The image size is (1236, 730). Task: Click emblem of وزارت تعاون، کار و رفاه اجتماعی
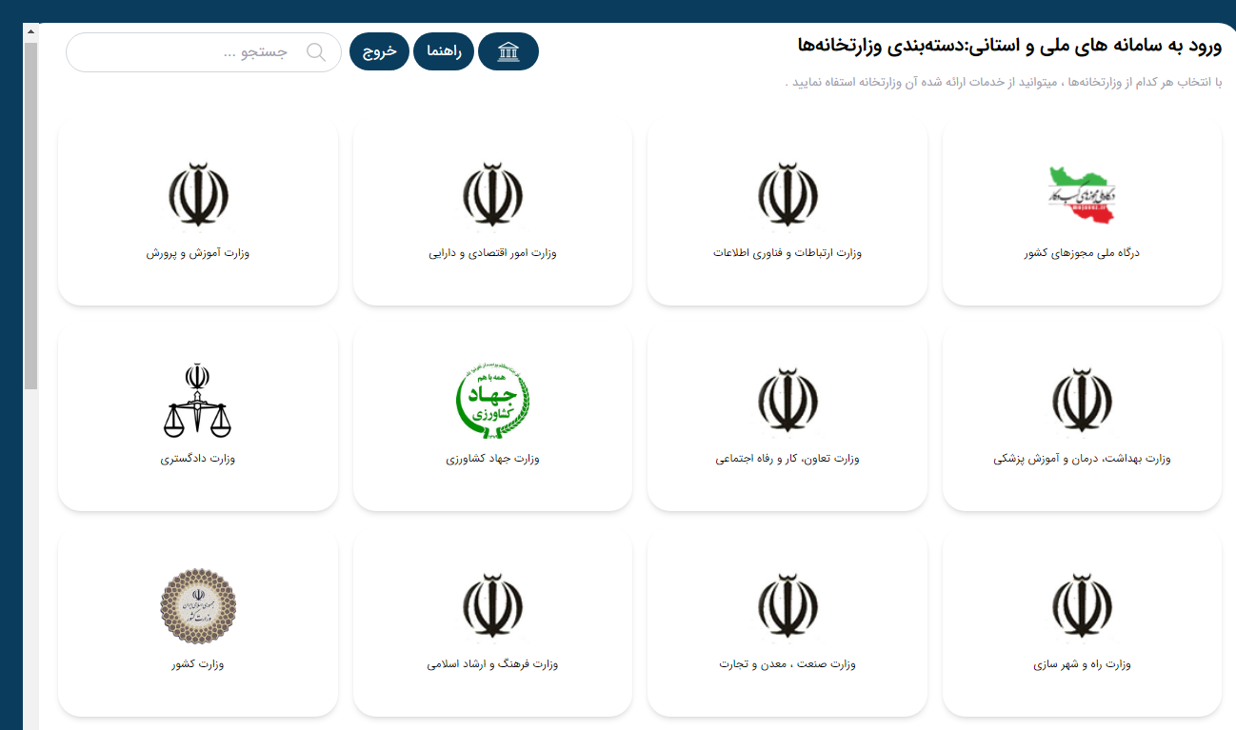click(787, 401)
